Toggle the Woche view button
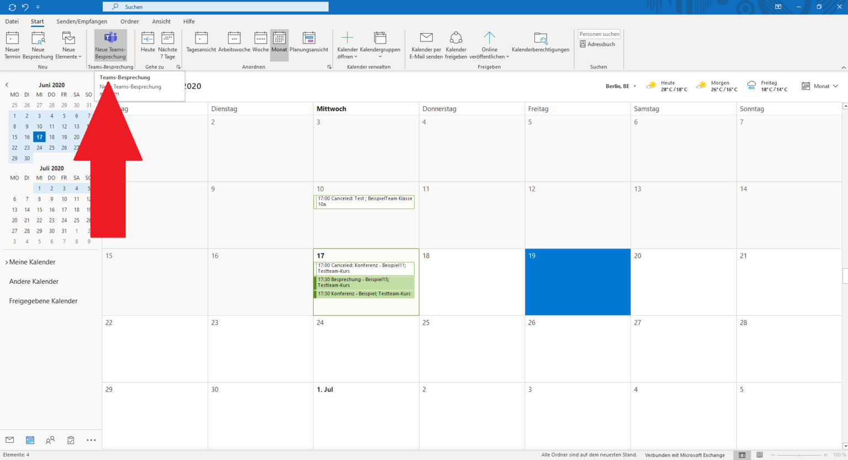The height and width of the screenshot is (460, 848). point(261,43)
